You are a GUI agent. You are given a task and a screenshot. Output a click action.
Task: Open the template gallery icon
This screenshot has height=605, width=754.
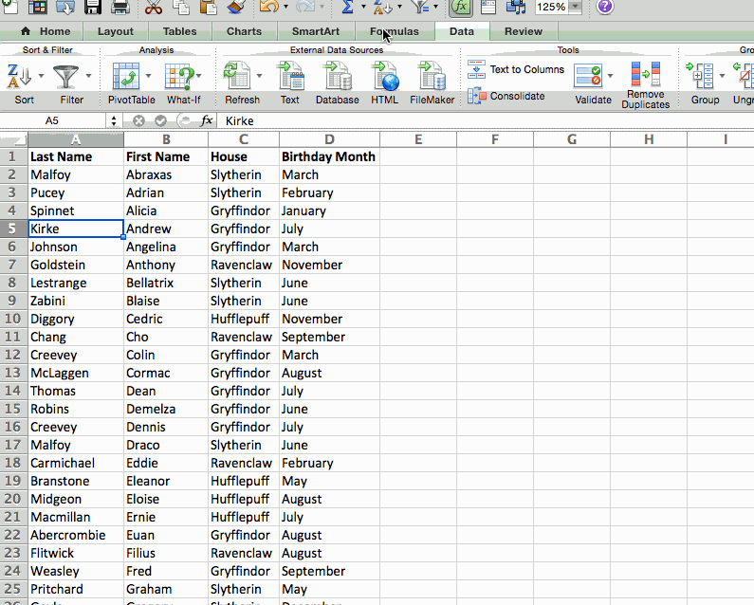[37, 7]
